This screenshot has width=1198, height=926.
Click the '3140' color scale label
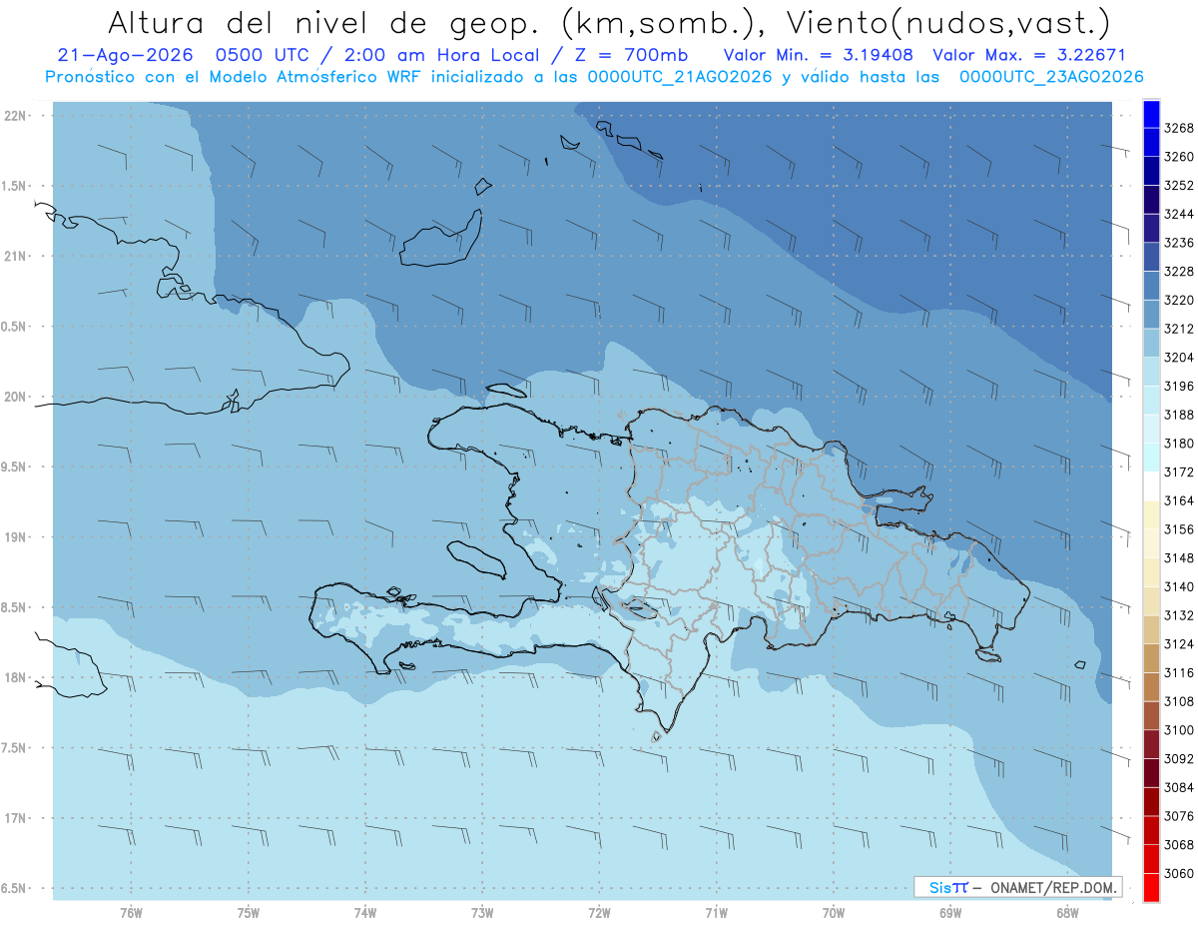click(1179, 586)
